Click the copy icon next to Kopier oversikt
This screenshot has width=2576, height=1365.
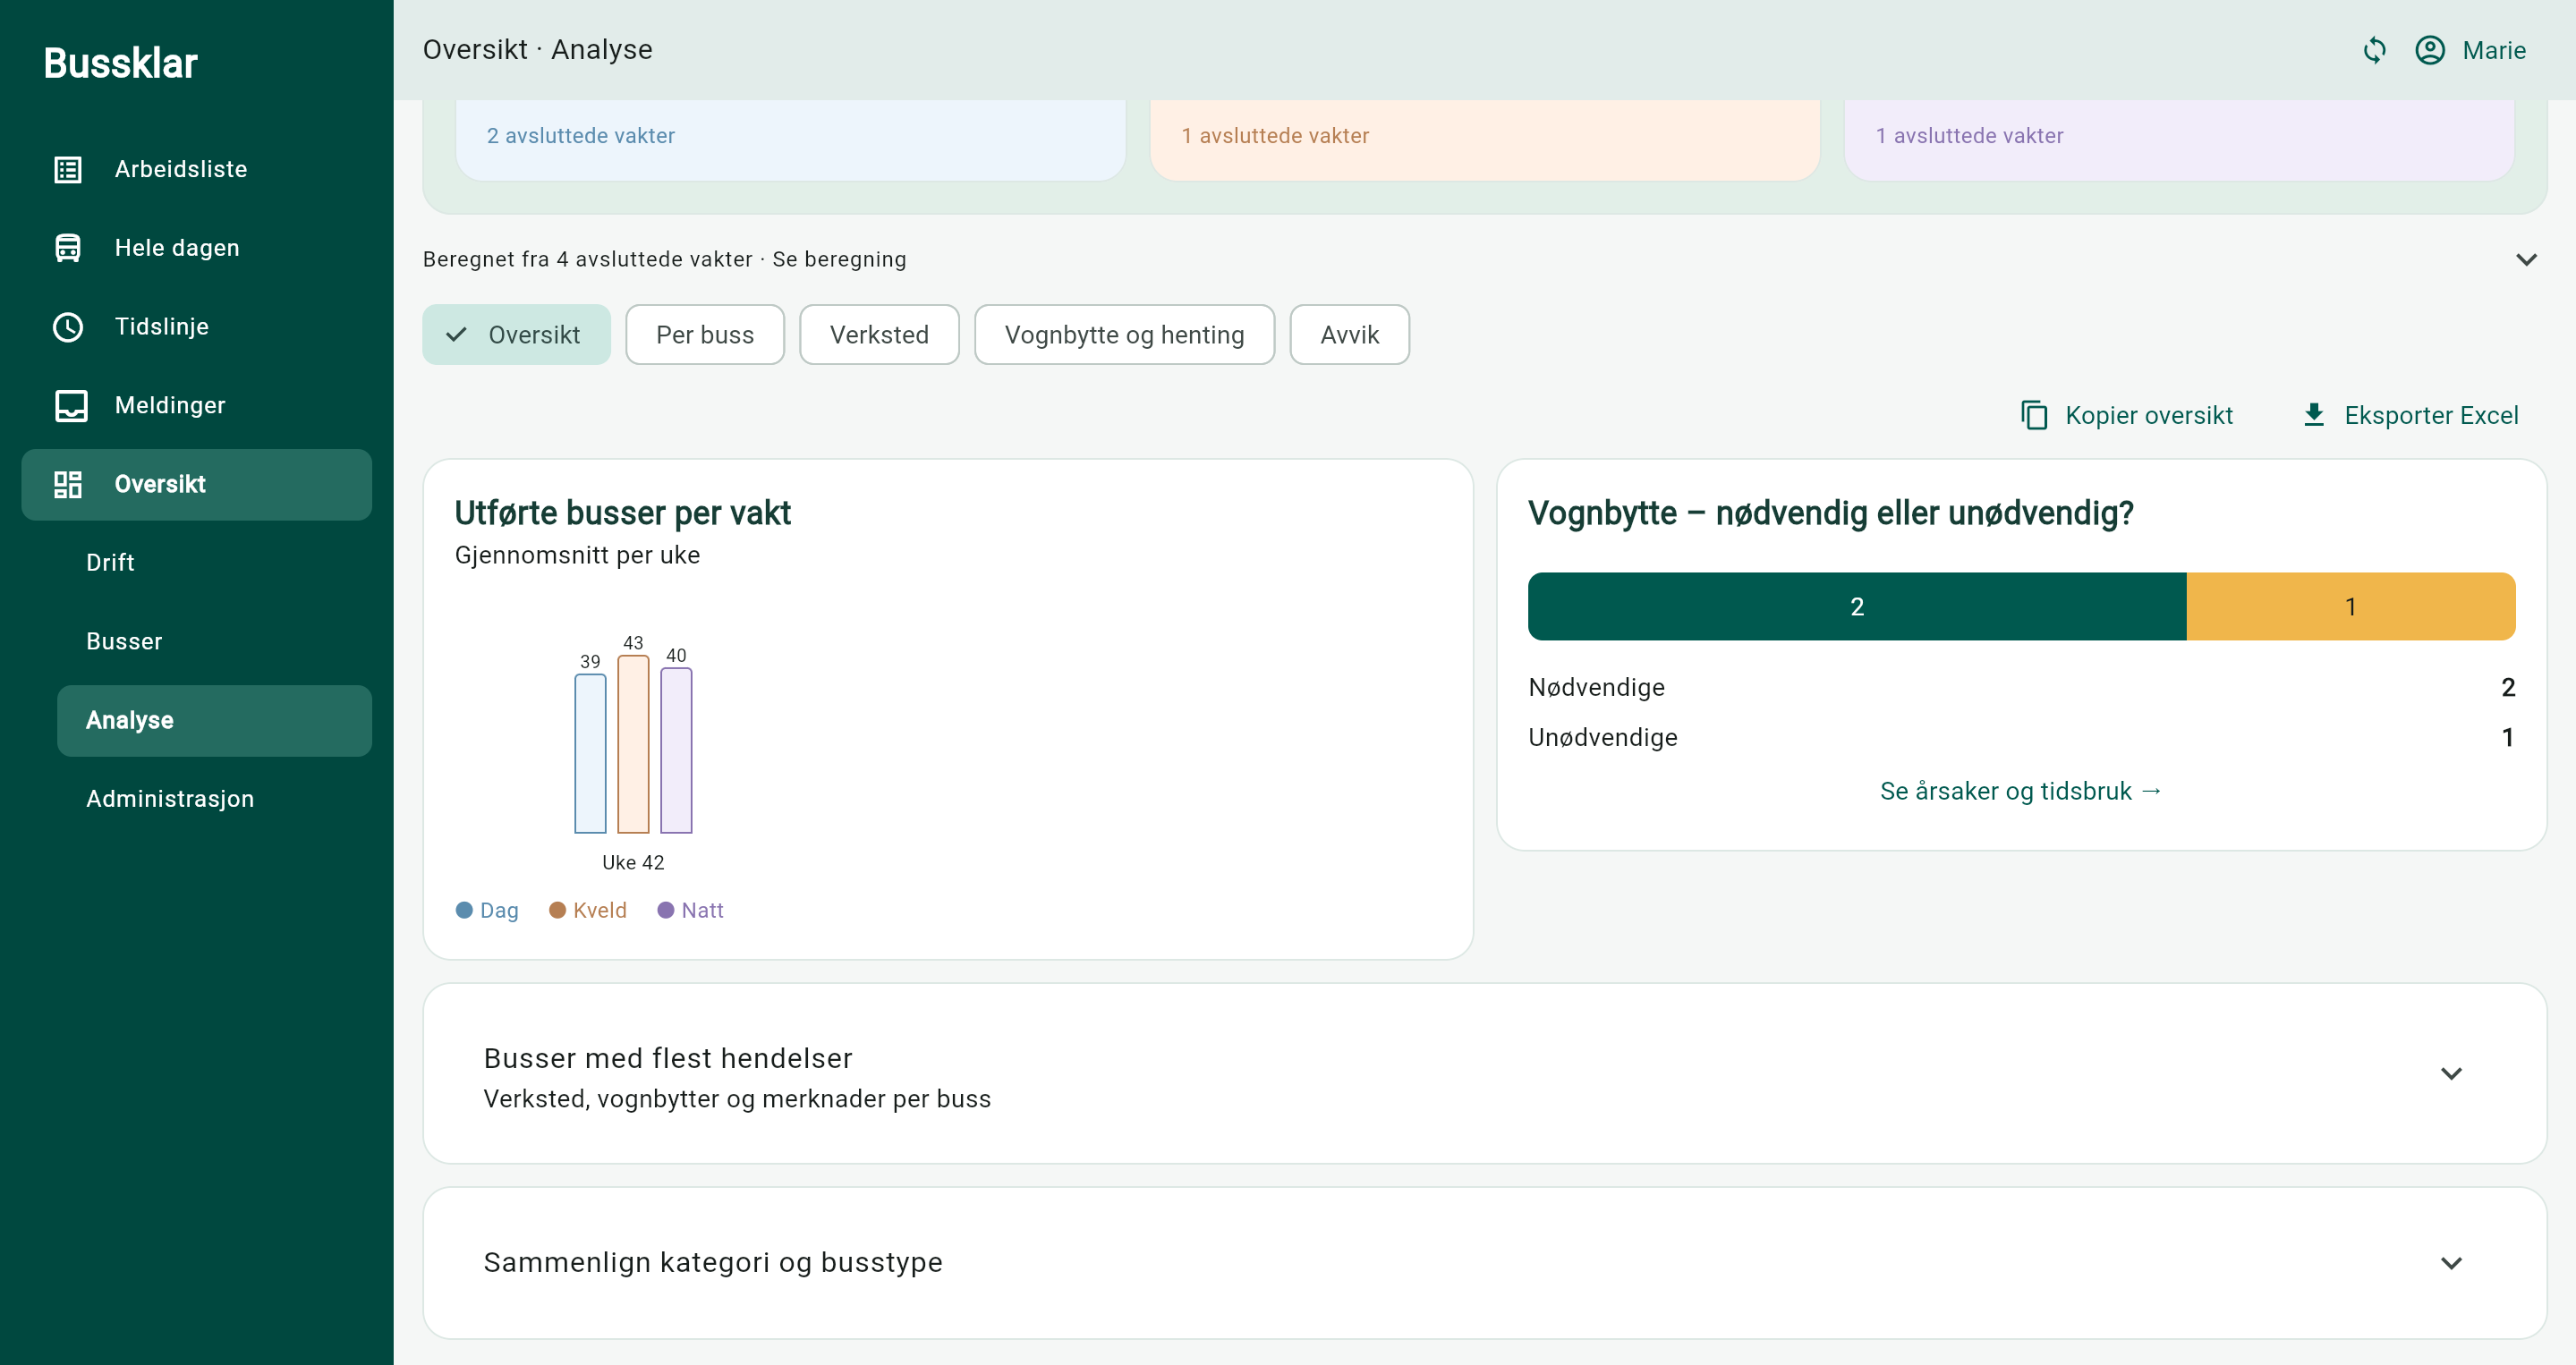tap(2034, 415)
